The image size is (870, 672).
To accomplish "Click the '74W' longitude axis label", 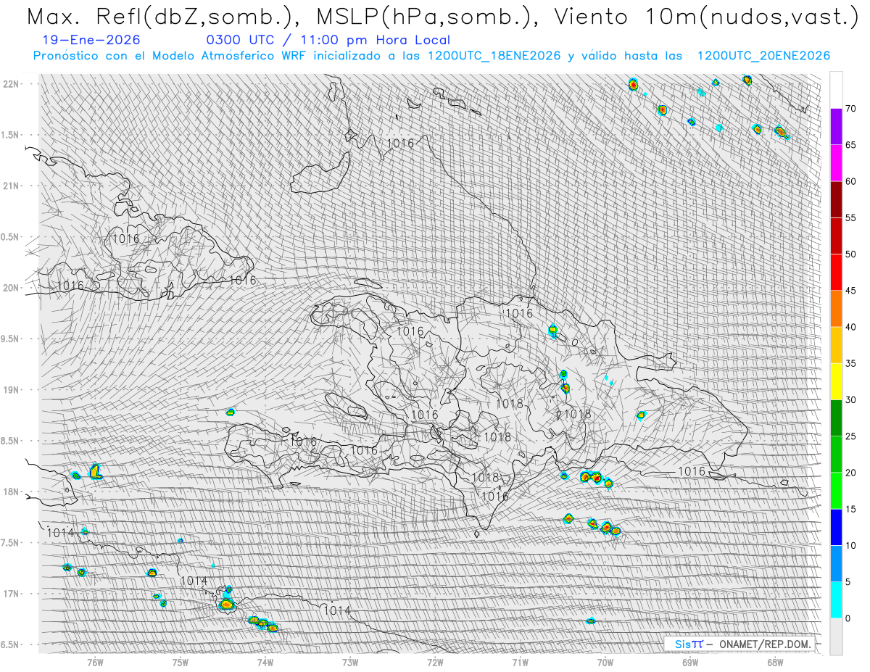I will point(265,662).
